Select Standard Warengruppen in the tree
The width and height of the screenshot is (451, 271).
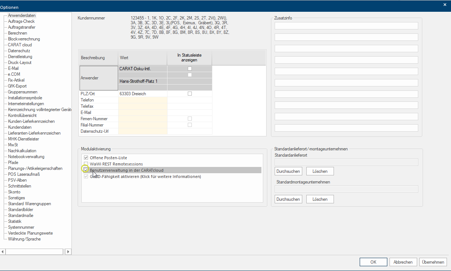click(x=29, y=204)
